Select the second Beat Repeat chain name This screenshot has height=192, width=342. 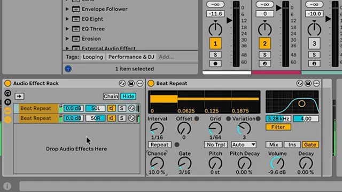click(36, 118)
